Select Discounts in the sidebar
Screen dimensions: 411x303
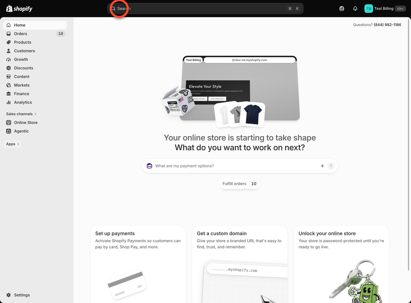tap(35, 68)
